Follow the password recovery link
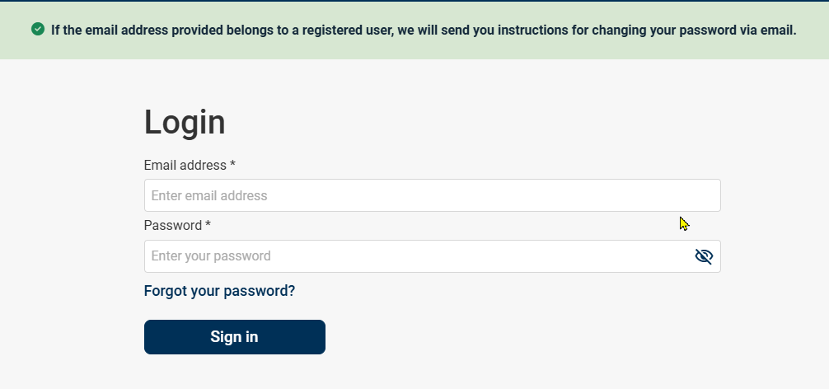This screenshot has width=829, height=389. point(219,291)
